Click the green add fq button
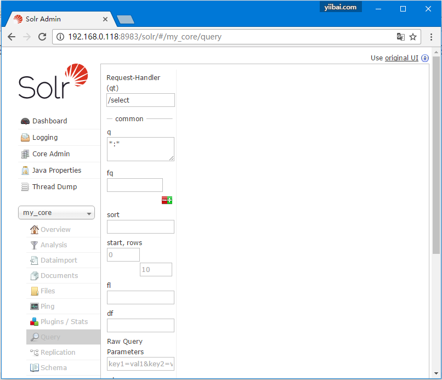Viewport: 442px width, 380px height. click(x=170, y=201)
